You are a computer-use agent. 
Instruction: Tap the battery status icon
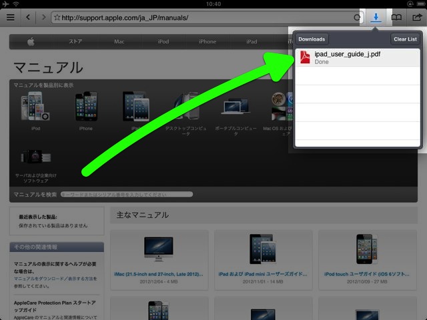coord(421,4)
